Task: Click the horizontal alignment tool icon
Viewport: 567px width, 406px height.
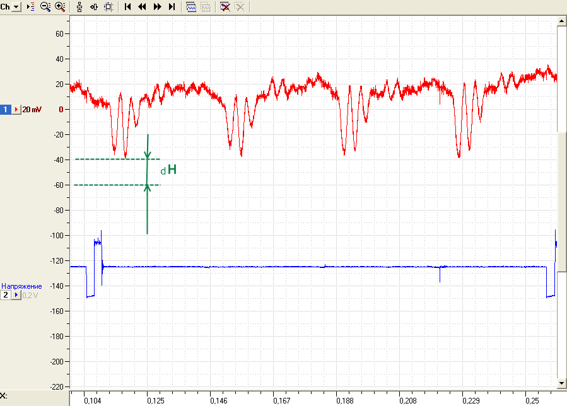Action: [x=94, y=7]
